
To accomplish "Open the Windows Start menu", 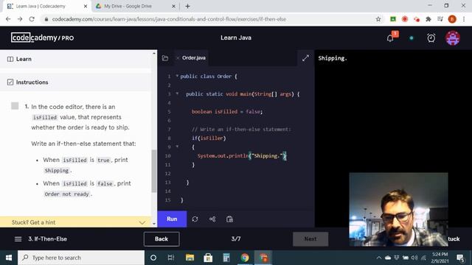I will pos(9,258).
